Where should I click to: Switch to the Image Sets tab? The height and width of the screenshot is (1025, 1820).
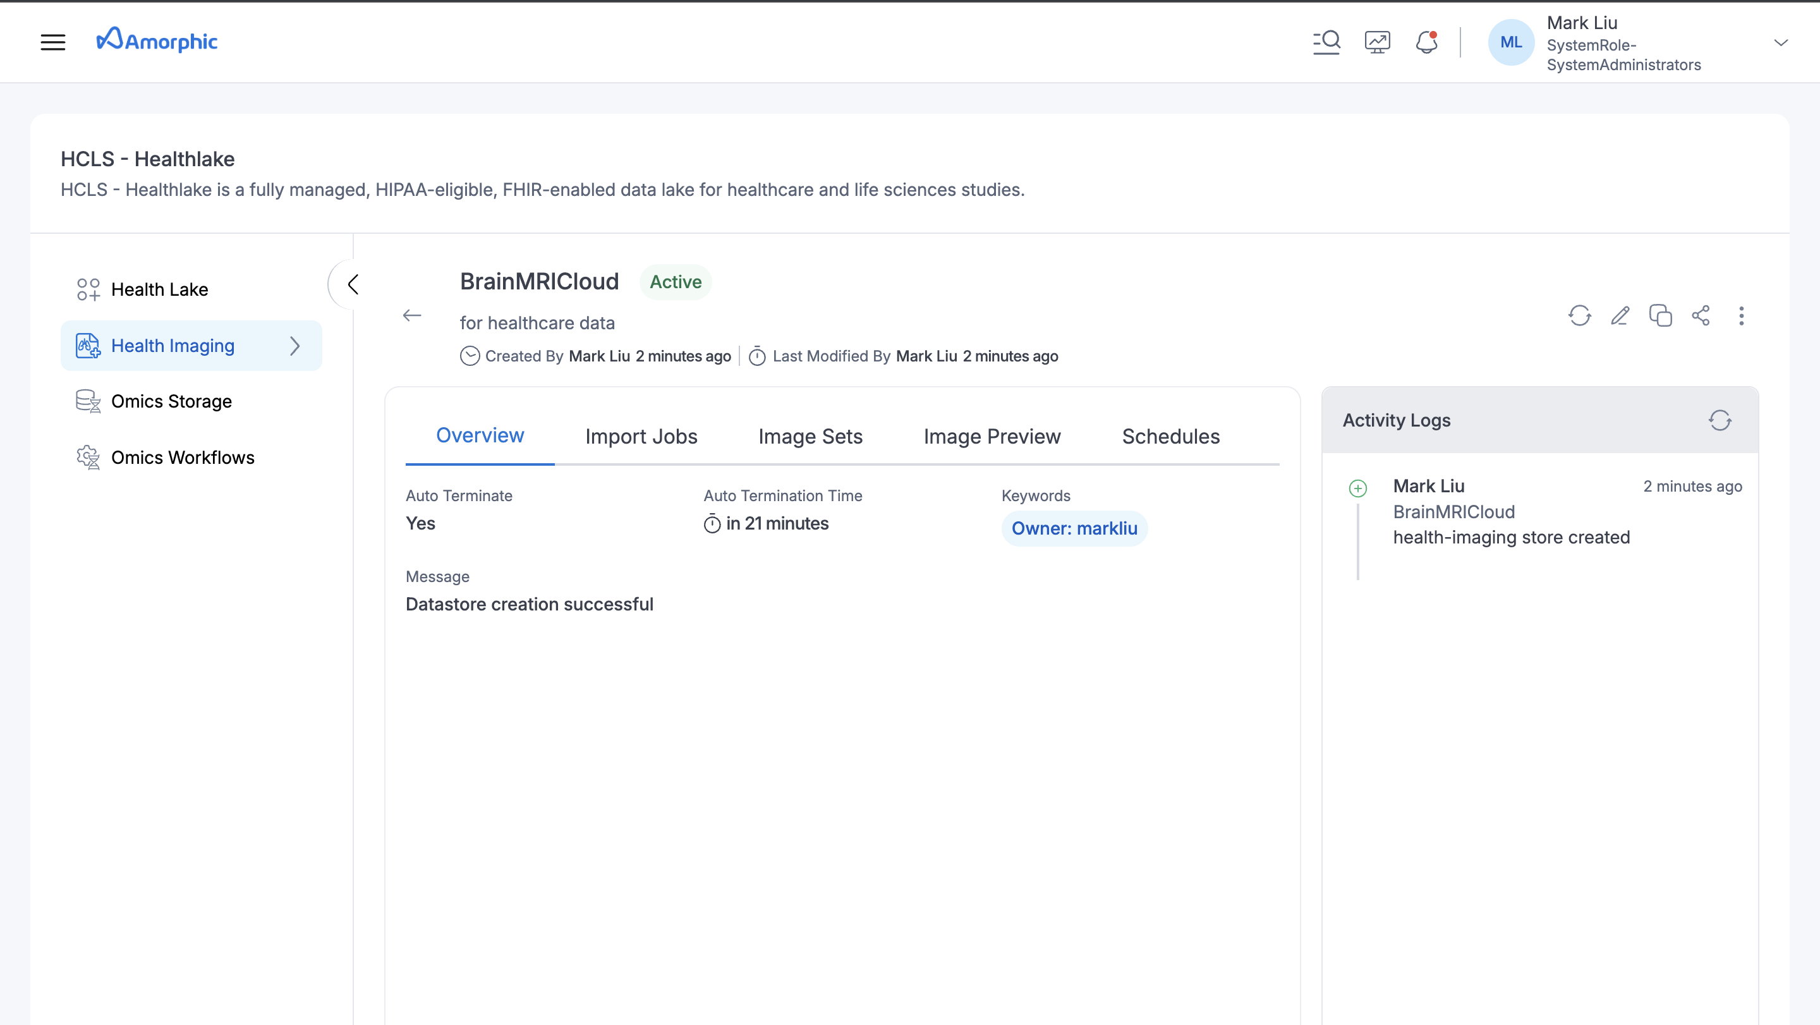[810, 437]
